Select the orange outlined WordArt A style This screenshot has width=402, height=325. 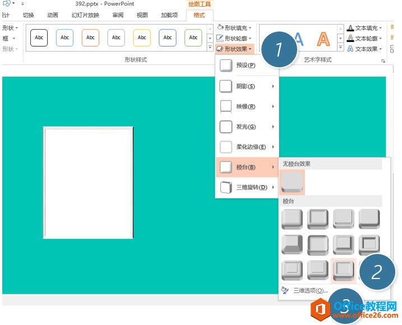(x=324, y=39)
